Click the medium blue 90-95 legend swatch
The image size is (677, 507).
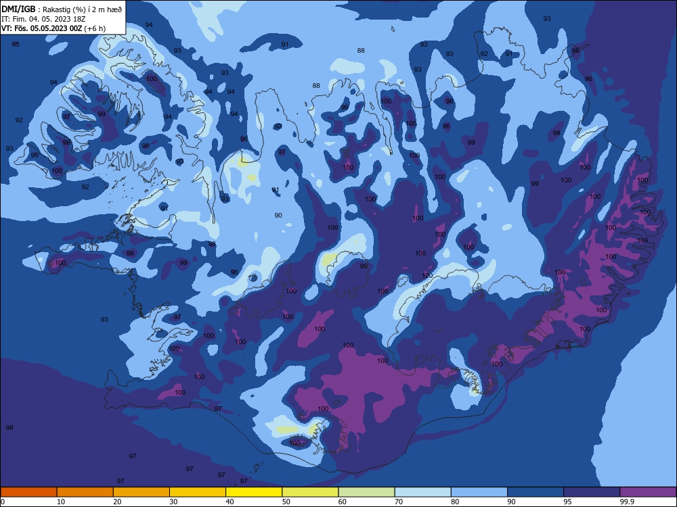pyautogui.click(x=536, y=492)
